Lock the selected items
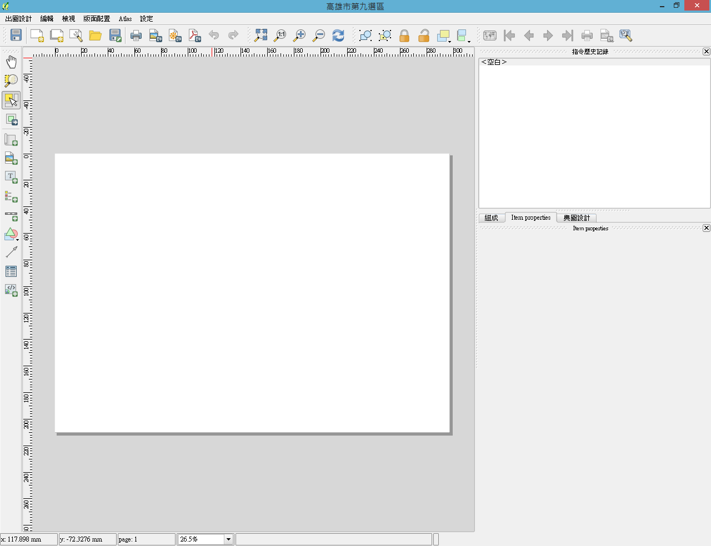Screen dimensions: 711x546 [x=404, y=36]
